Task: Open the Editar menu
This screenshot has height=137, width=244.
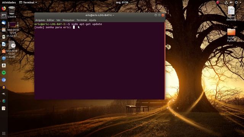Action: click(x=51, y=20)
